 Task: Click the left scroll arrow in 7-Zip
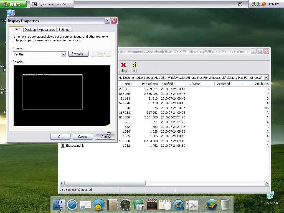coord(62,183)
